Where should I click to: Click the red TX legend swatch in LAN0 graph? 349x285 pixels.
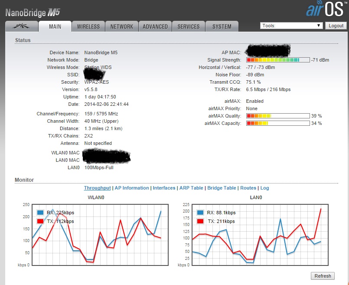click(200, 221)
